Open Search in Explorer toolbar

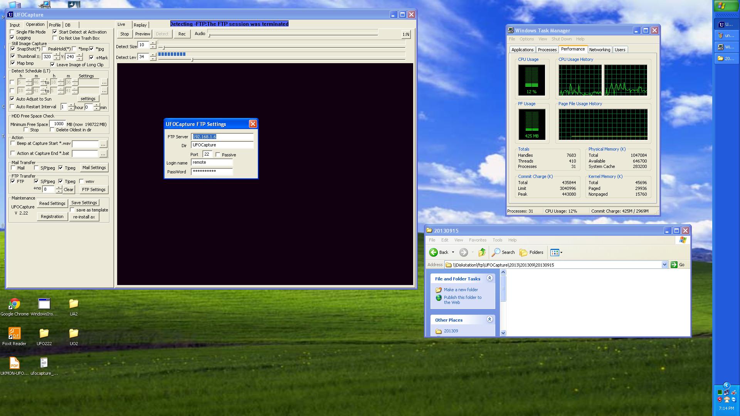click(x=503, y=252)
